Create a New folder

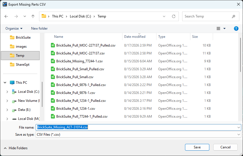(x=39, y=28)
